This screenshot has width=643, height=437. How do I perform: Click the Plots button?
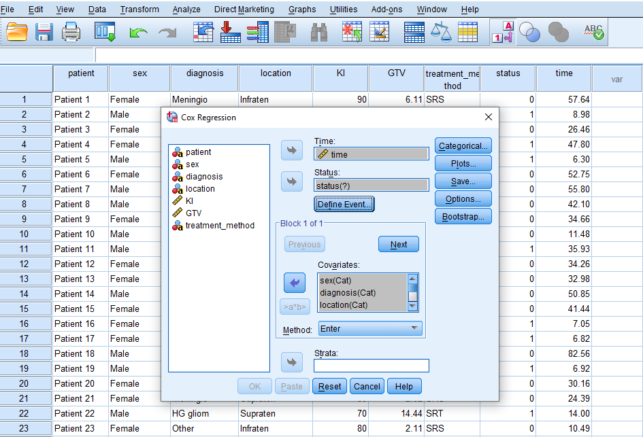coord(463,163)
